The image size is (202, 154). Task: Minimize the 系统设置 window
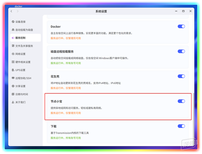click(176, 11)
